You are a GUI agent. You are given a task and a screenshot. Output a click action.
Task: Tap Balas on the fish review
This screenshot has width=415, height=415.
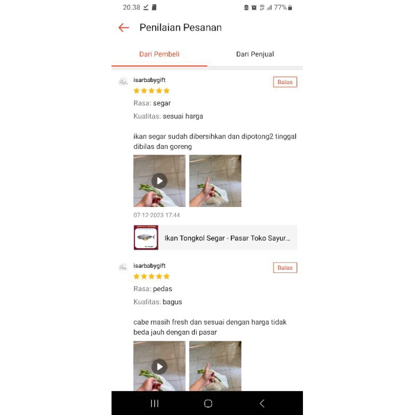click(285, 82)
